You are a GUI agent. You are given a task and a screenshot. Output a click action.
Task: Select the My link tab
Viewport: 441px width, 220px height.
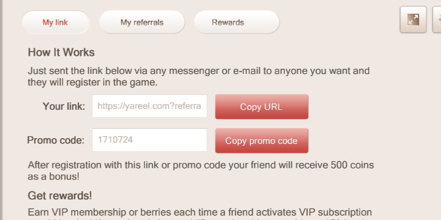click(x=56, y=22)
